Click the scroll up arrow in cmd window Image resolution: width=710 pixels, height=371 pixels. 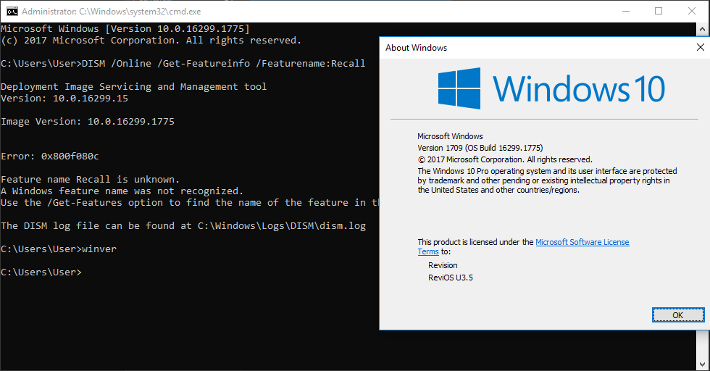coord(702,30)
